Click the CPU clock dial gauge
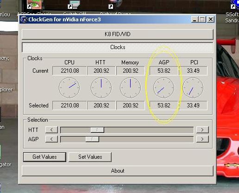Viewport: 239px width, 193px height. click(x=69, y=87)
